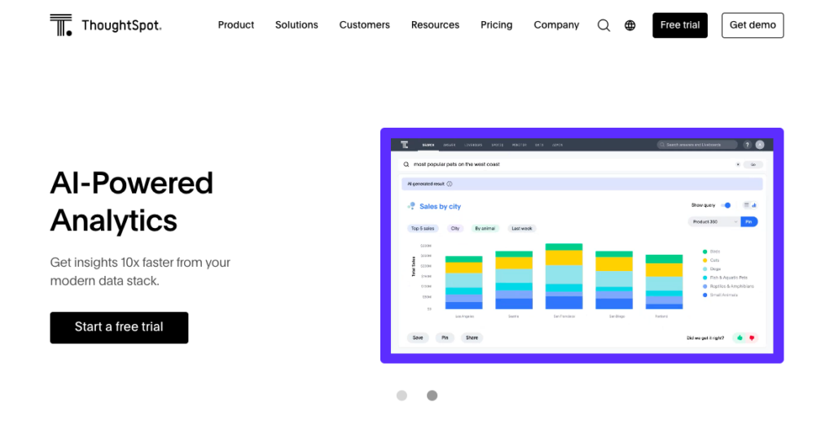The height and width of the screenshot is (446, 834).
Task: Click the Share button below the chart
Action: [x=472, y=338]
